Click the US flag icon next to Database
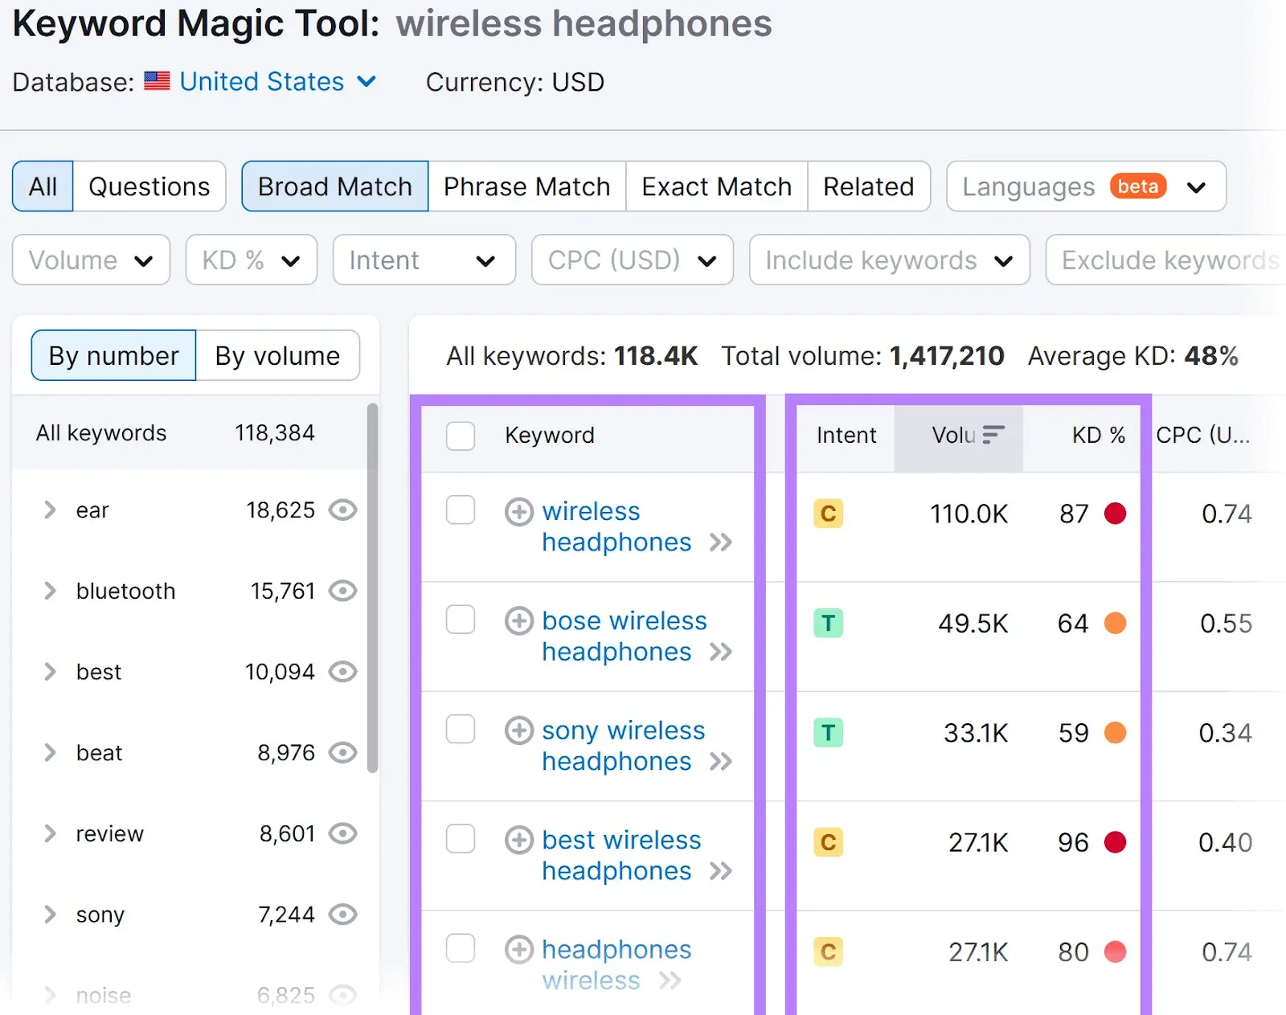 point(158,81)
